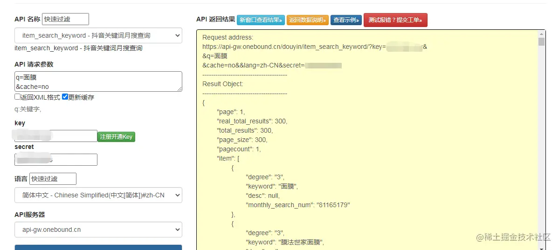The image size is (559, 250).
Task: Click the "monthly_search_num": "81165179" line
Action: tap(298, 205)
